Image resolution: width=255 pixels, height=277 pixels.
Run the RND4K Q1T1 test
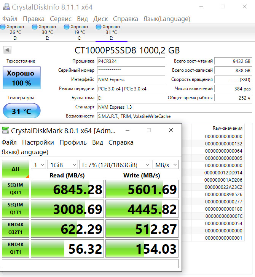tap(16, 248)
